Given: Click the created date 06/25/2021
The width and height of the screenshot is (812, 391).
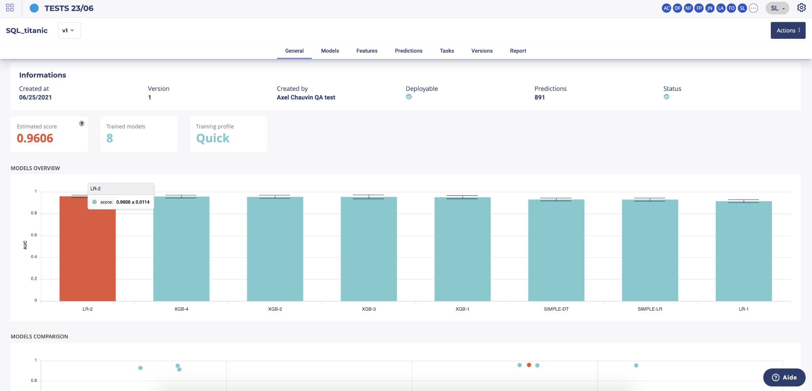Looking at the screenshot, I should (x=35, y=97).
